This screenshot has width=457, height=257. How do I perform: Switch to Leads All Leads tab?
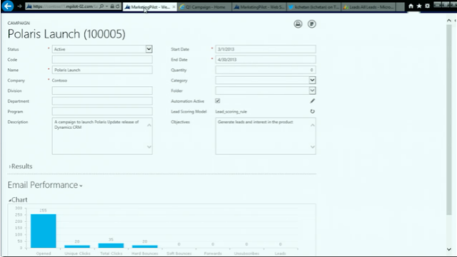(369, 6)
